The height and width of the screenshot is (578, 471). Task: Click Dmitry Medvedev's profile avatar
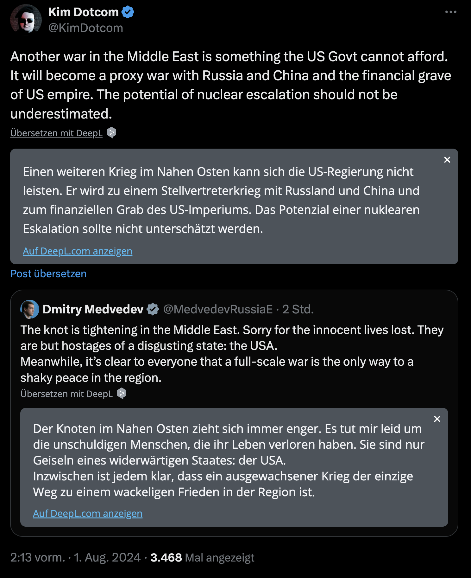click(30, 309)
